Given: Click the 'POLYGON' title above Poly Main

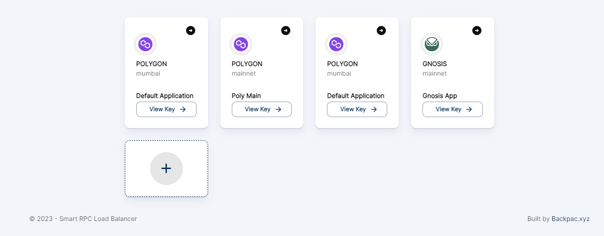Looking at the screenshot, I should (x=247, y=64).
